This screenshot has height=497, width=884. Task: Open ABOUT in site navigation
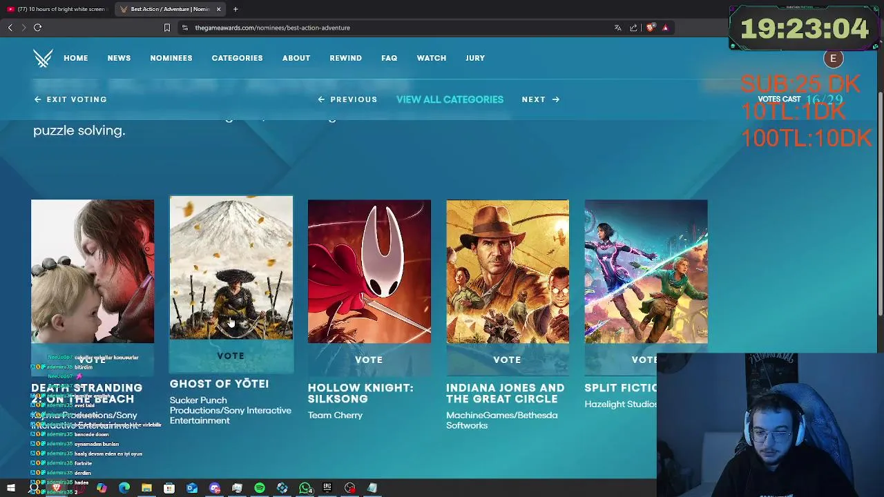click(x=296, y=58)
